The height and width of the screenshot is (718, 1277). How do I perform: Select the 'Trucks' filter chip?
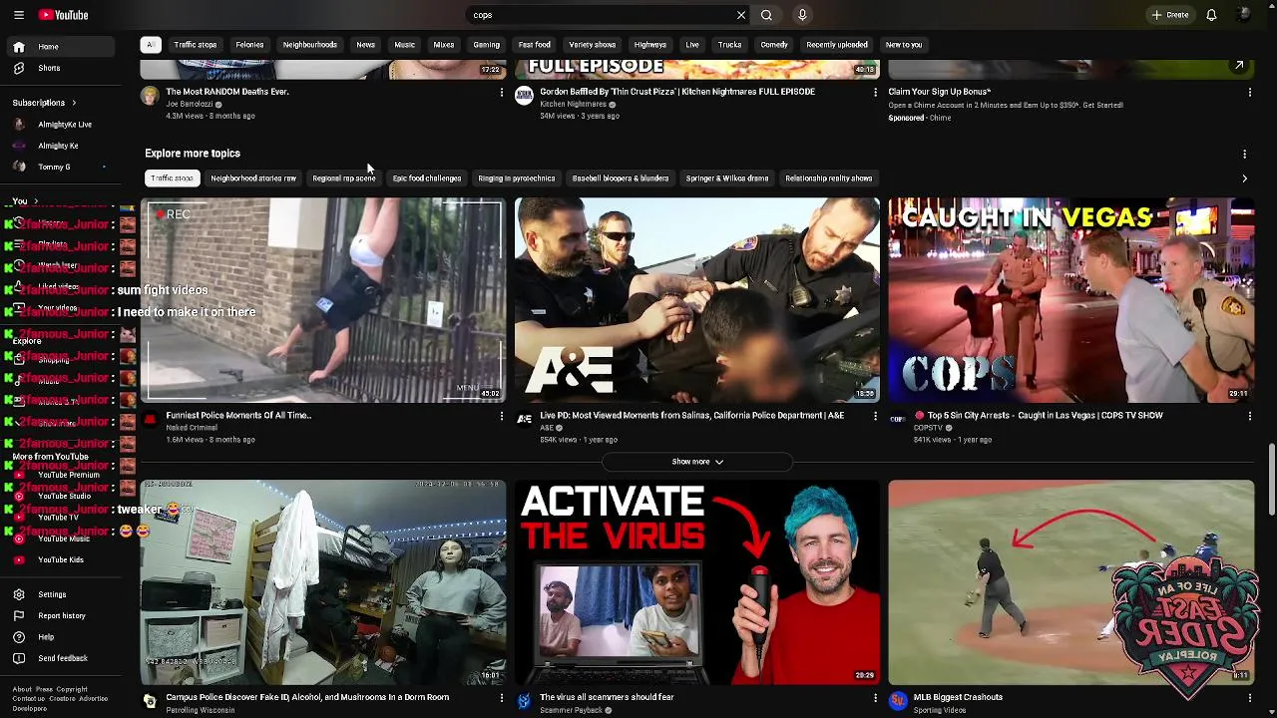pos(729,45)
